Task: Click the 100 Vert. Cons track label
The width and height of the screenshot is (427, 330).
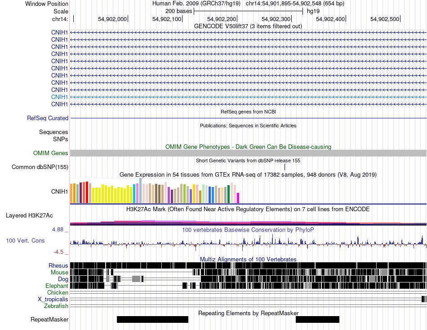Action: pyautogui.click(x=25, y=240)
